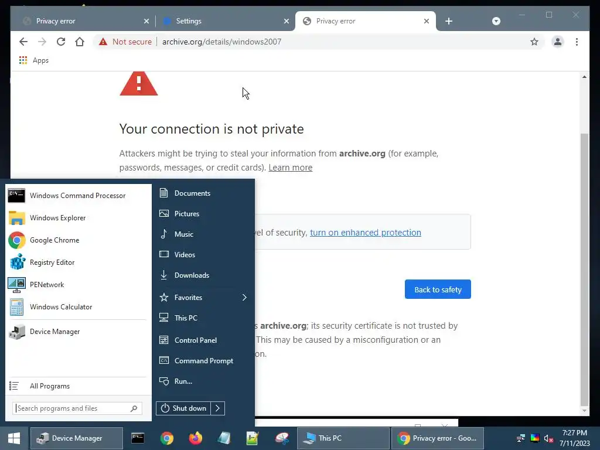Launch Chrome from taskbar pinned icon
Viewport: 600px width, 450px height.
click(x=166, y=438)
